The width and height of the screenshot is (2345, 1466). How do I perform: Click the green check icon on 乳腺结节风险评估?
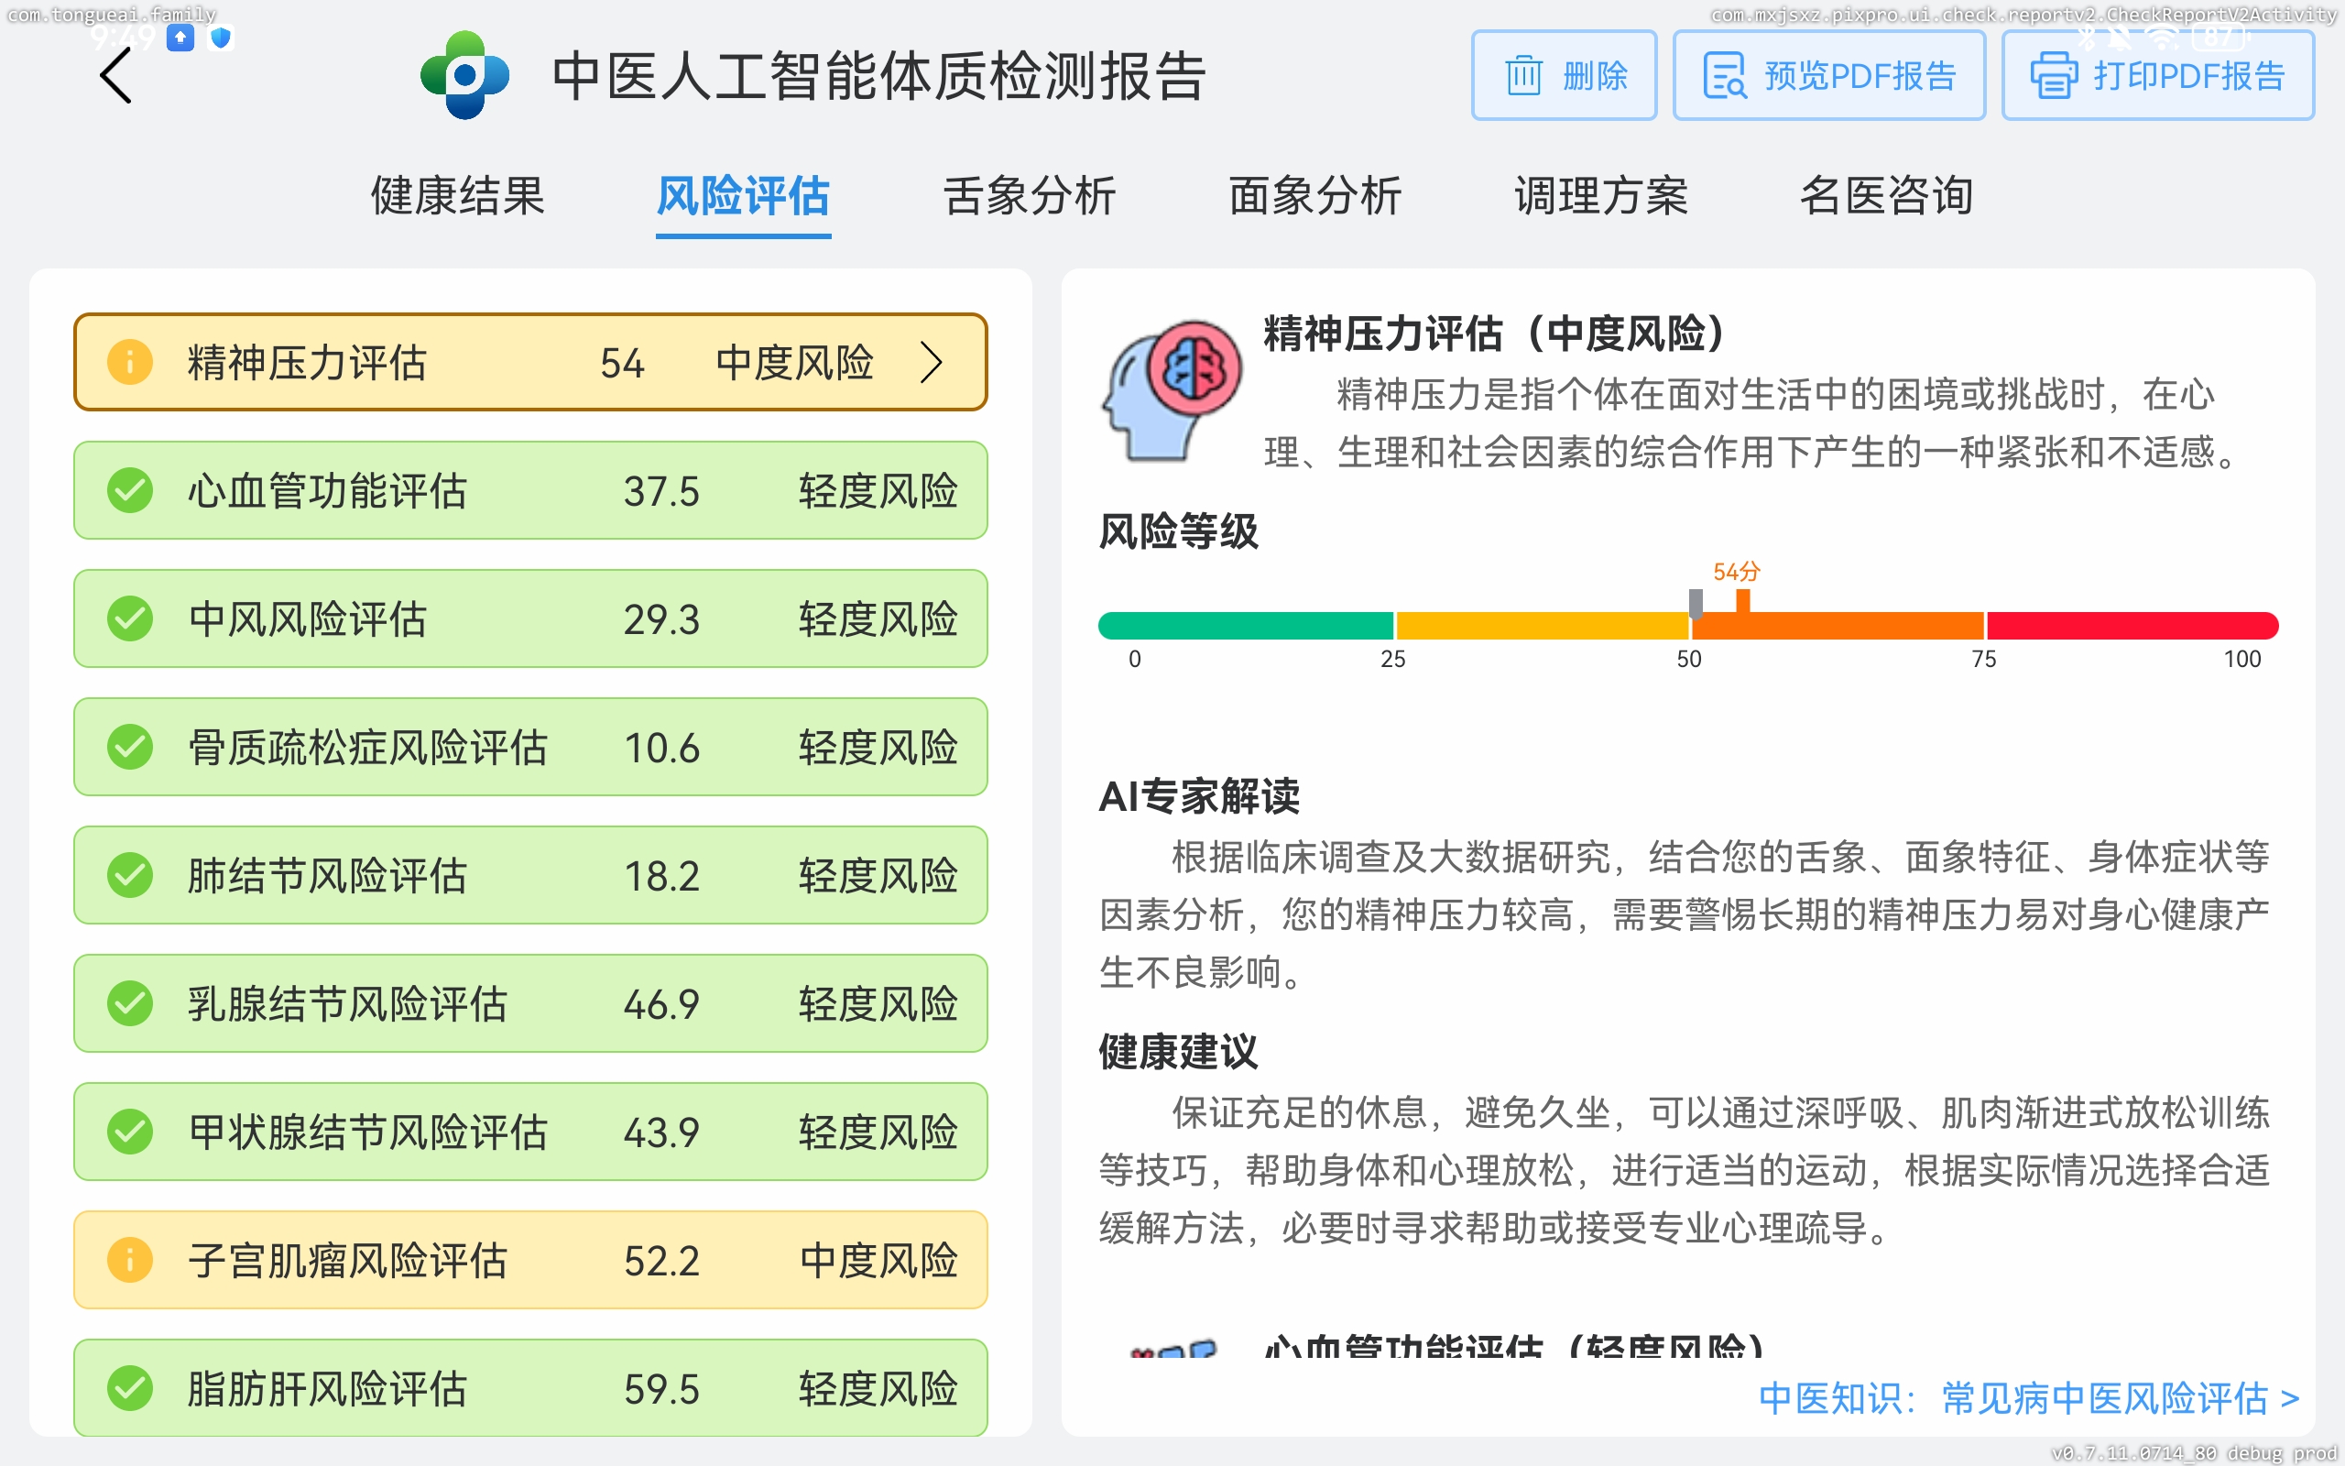click(130, 1002)
